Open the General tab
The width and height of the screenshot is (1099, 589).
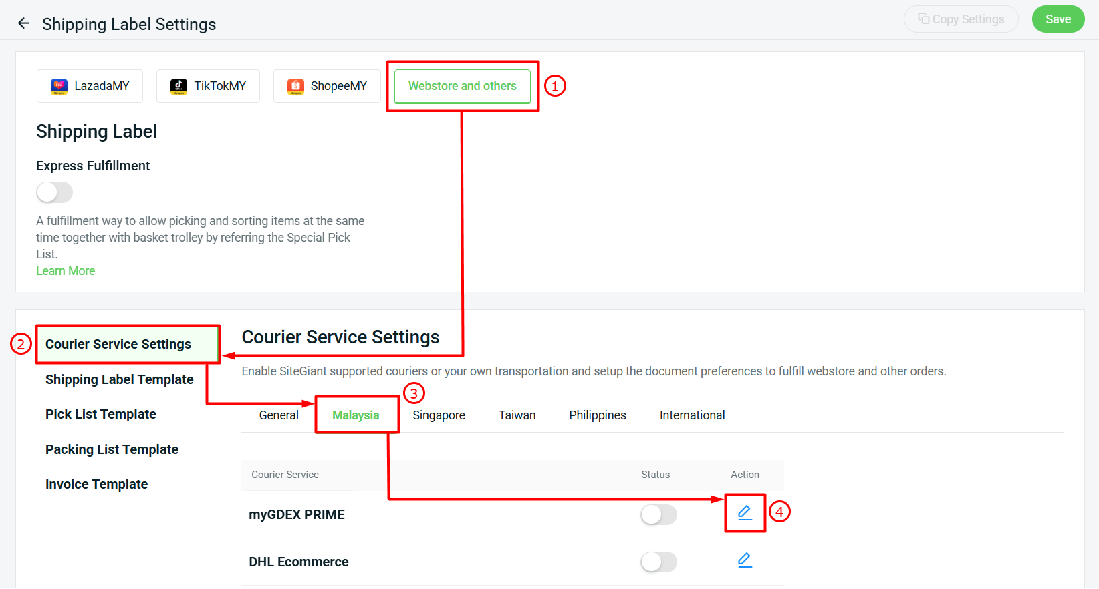point(278,415)
